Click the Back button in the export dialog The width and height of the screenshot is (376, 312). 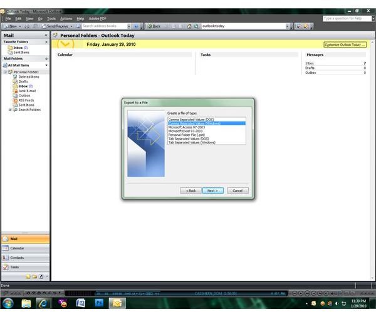pos(191,190)
